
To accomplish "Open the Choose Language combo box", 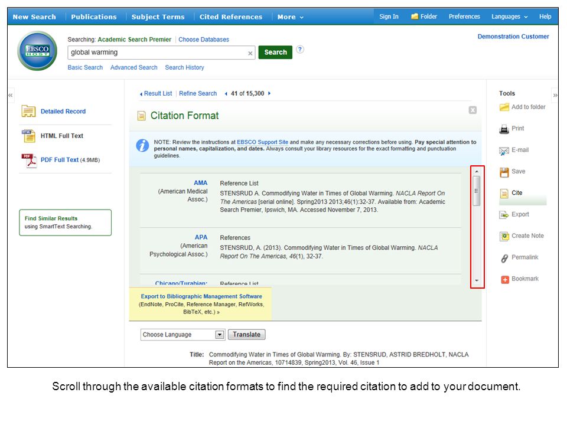I will point(183,335).
